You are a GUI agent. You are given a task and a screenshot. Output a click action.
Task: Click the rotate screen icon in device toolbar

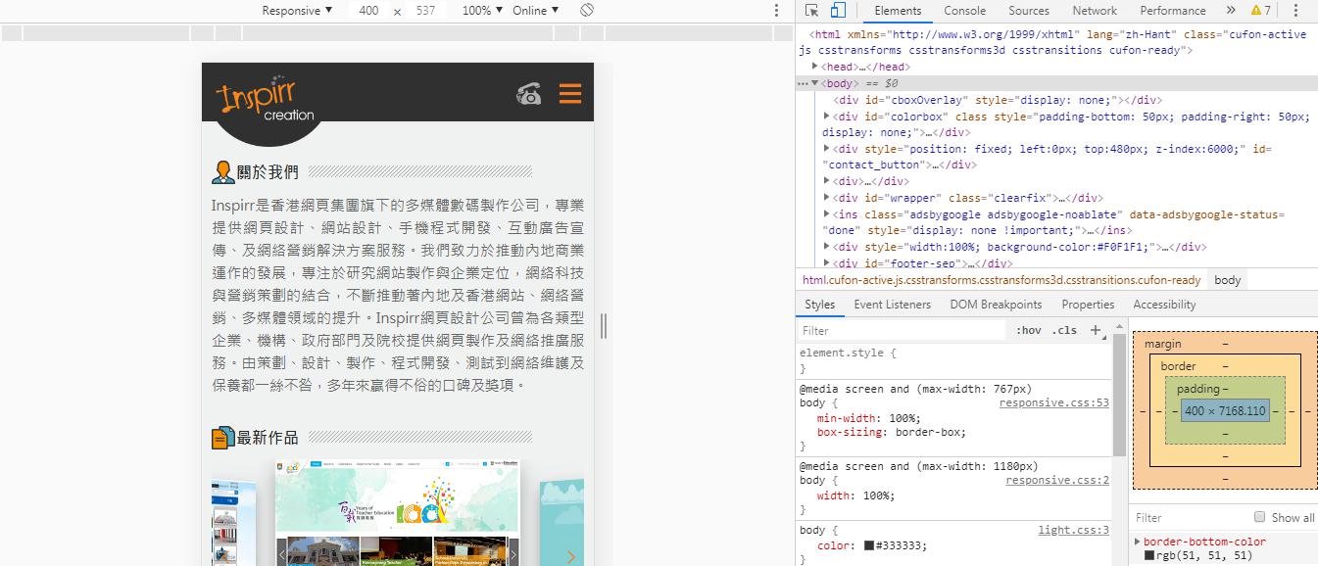[x=587, y=10]
